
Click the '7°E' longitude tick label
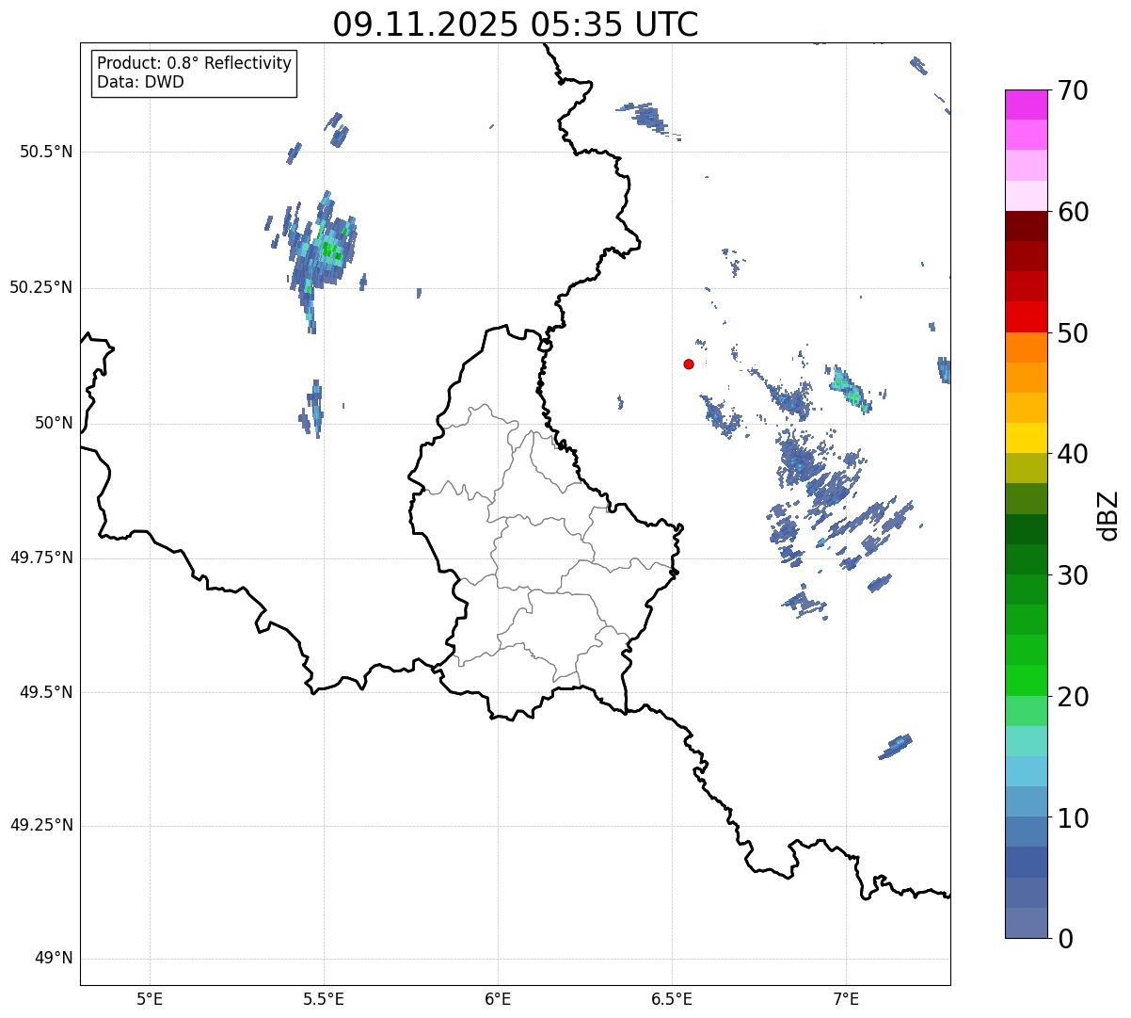[846, 998]
